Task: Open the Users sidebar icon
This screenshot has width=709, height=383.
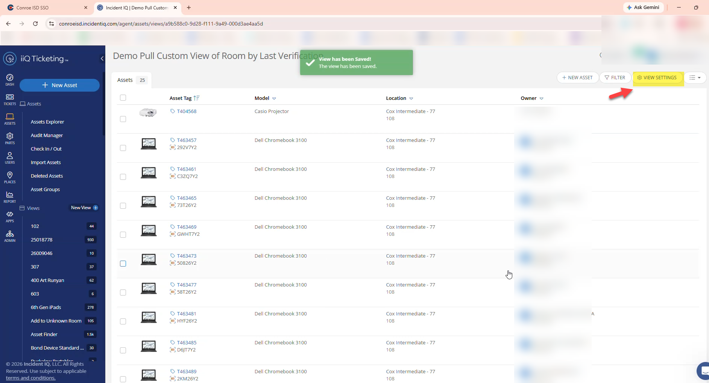Action: pyautogui.click(x=10, y=158)
